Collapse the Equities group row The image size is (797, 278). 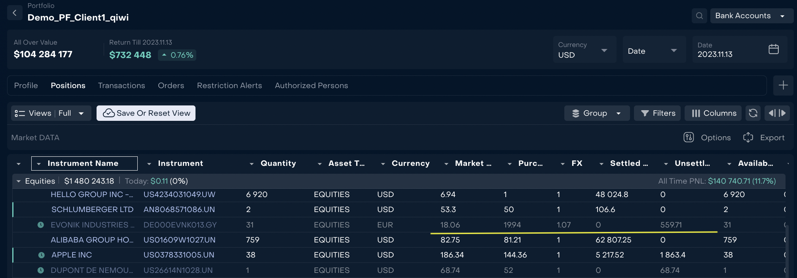coord(18,181)
